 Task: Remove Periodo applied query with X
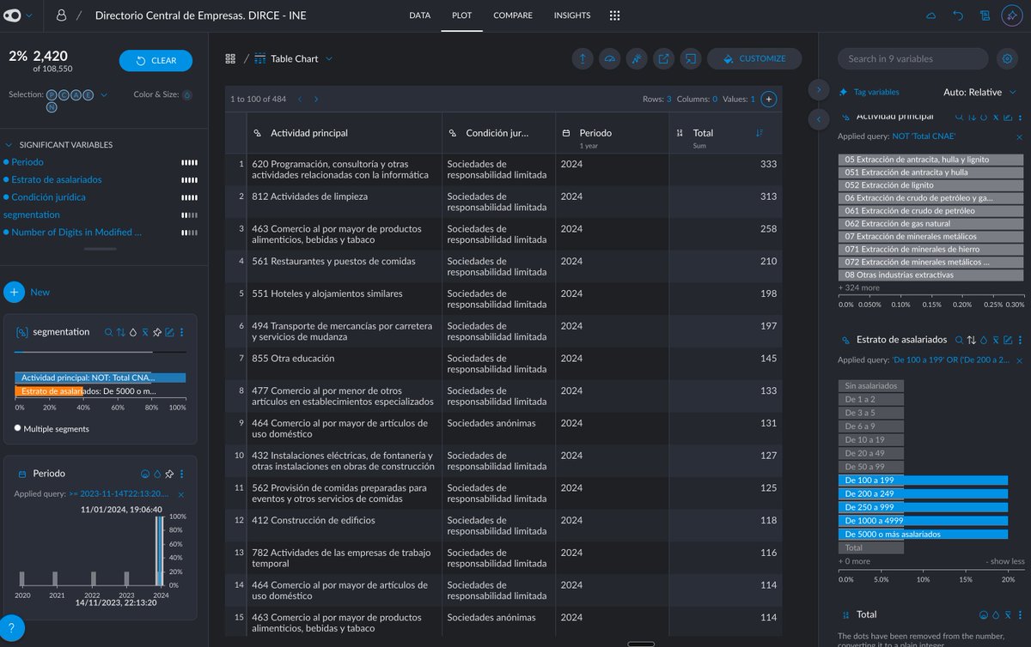pos(181,494)
